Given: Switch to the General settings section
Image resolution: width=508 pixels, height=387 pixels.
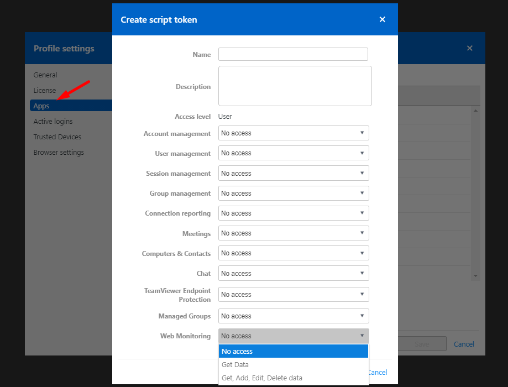Looking at the screenshot, I should 45,75.
